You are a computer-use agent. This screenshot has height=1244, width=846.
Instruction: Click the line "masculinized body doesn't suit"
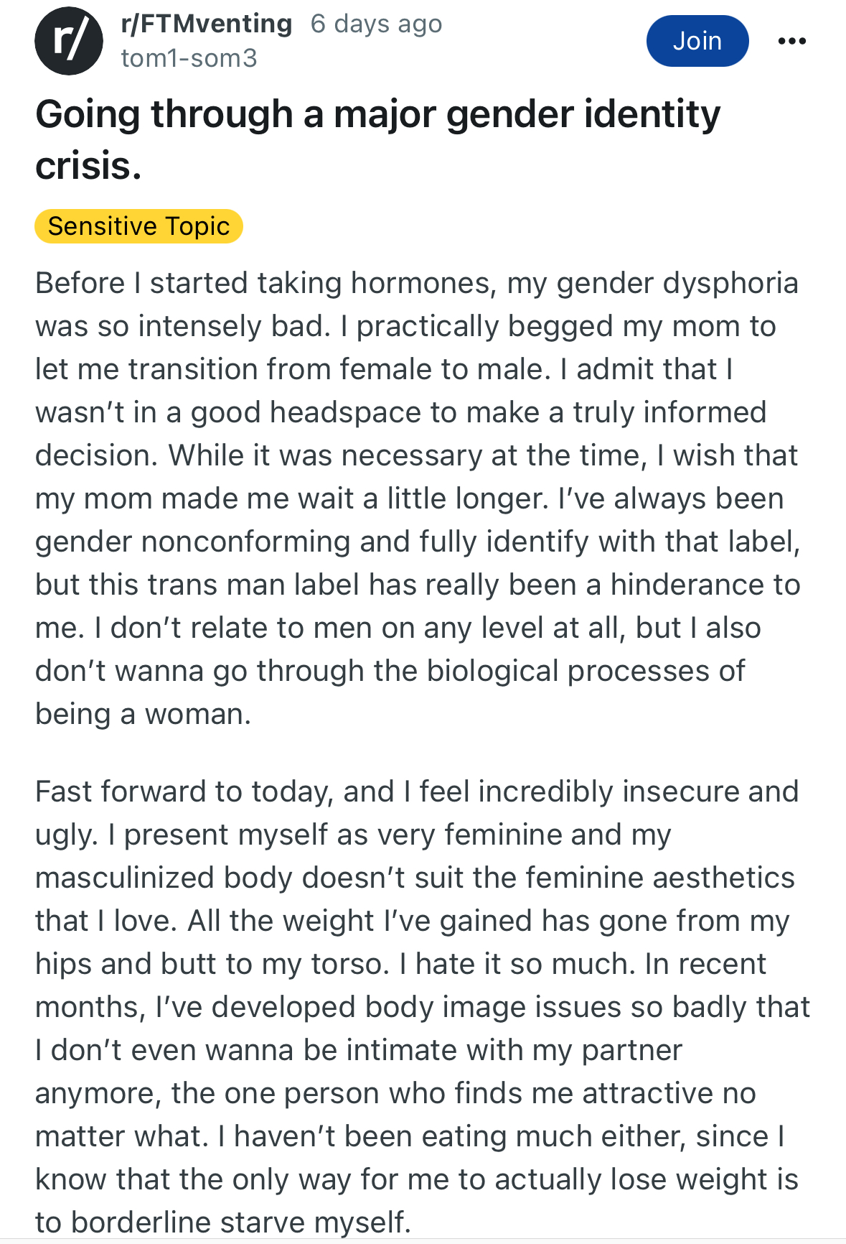pos(415,878)
